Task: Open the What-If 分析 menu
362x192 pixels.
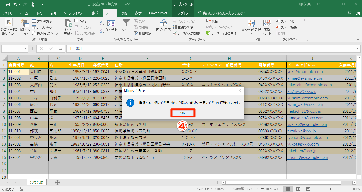Action: click(x=251, y=27)
